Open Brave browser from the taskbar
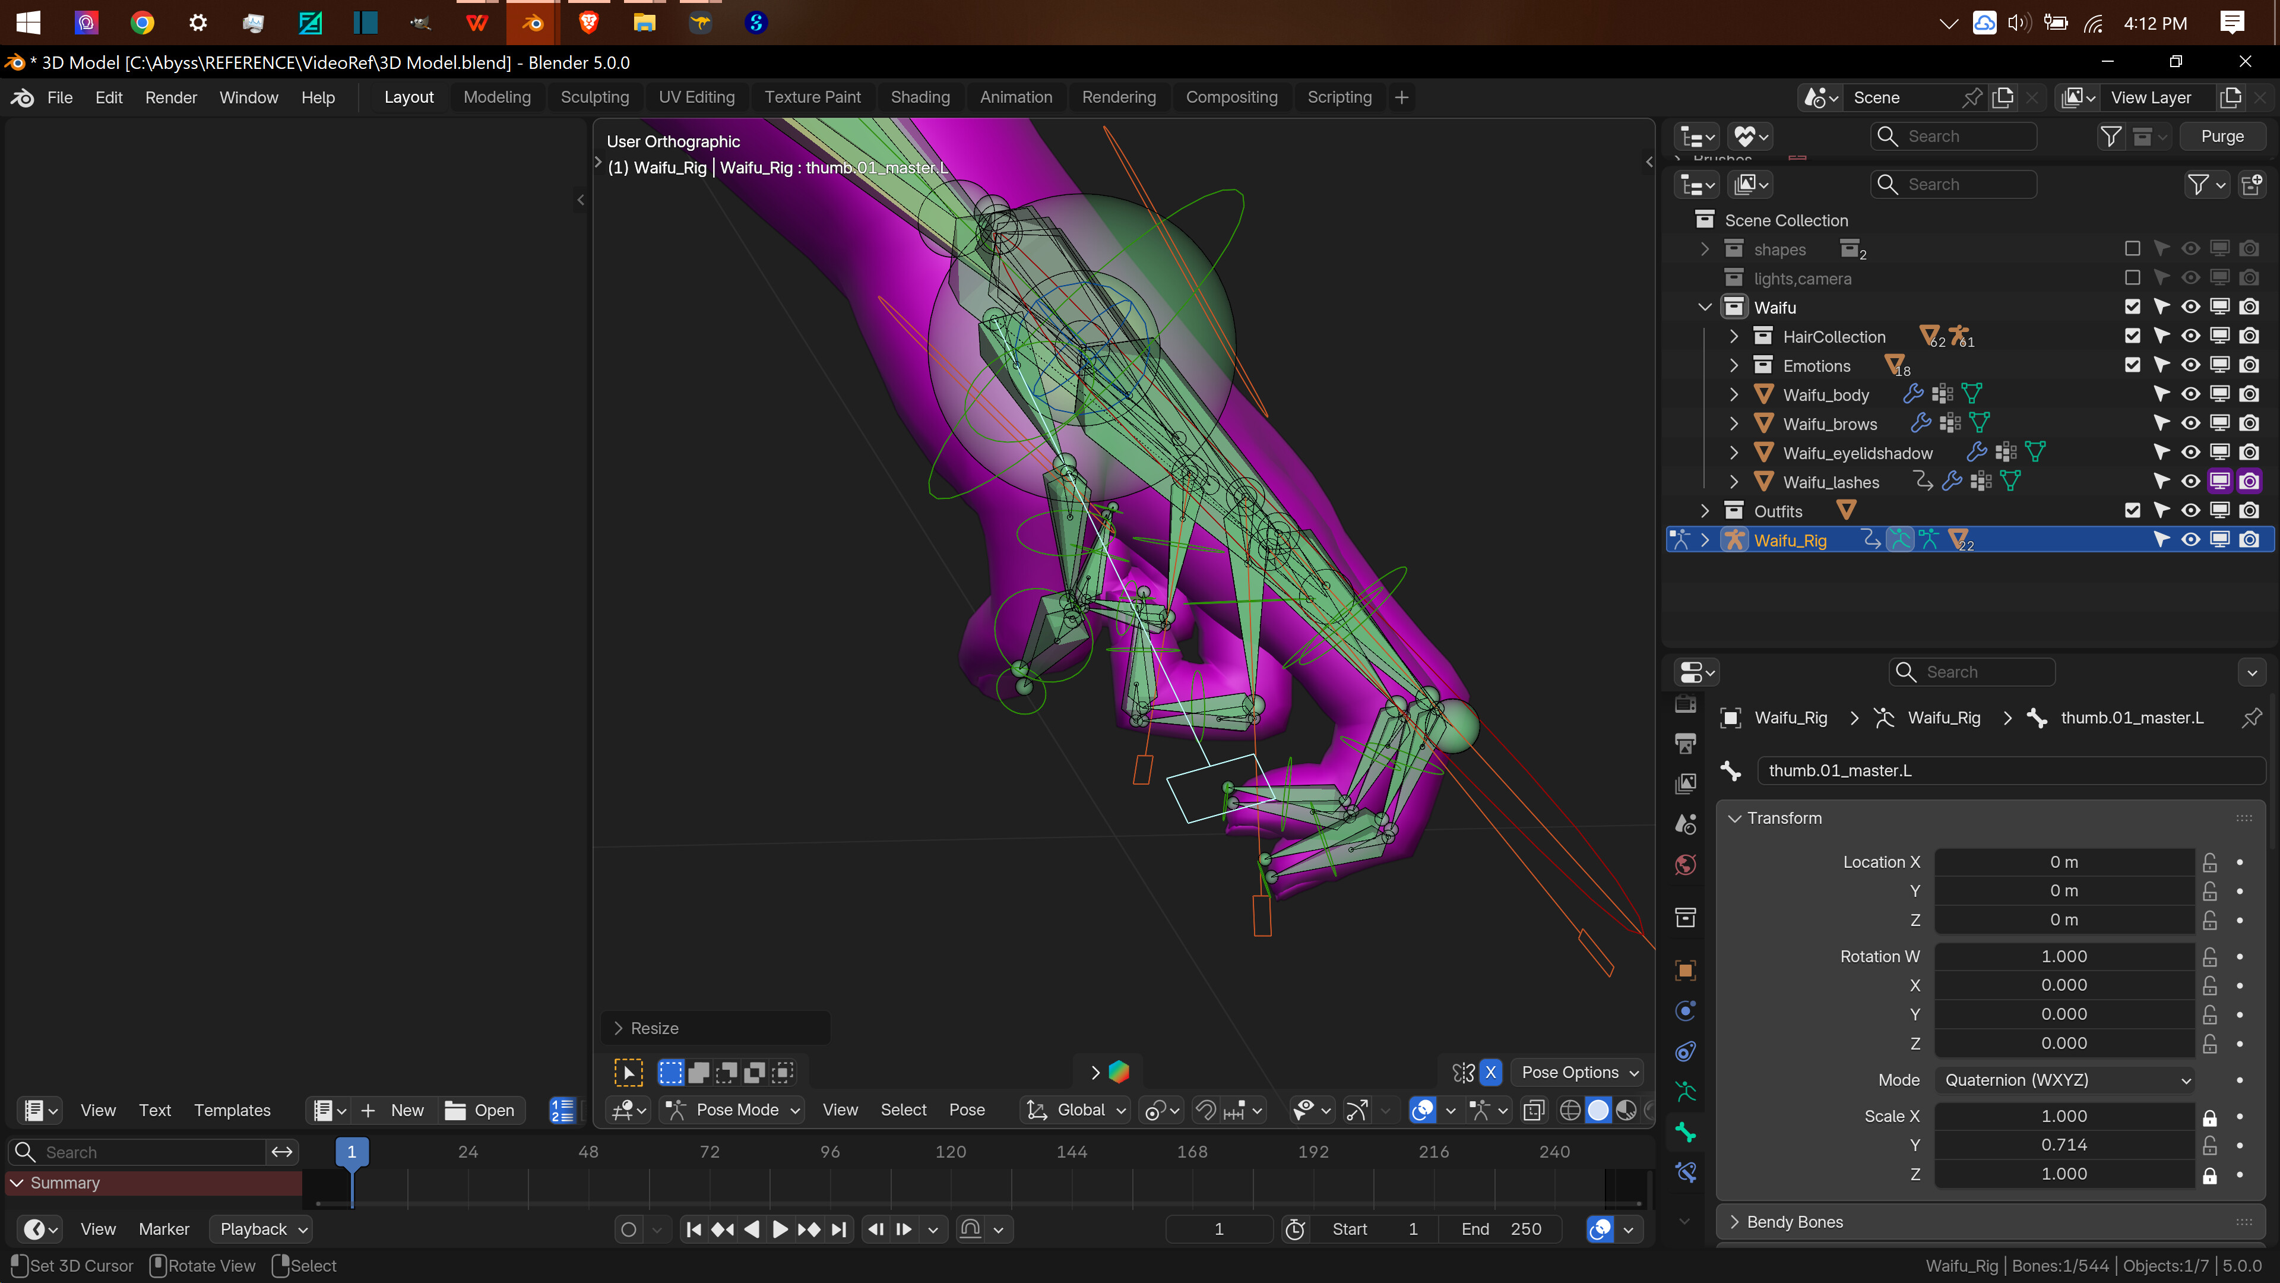The height and width of the screenshot is (1283, 2280). (x=588, y=23)
